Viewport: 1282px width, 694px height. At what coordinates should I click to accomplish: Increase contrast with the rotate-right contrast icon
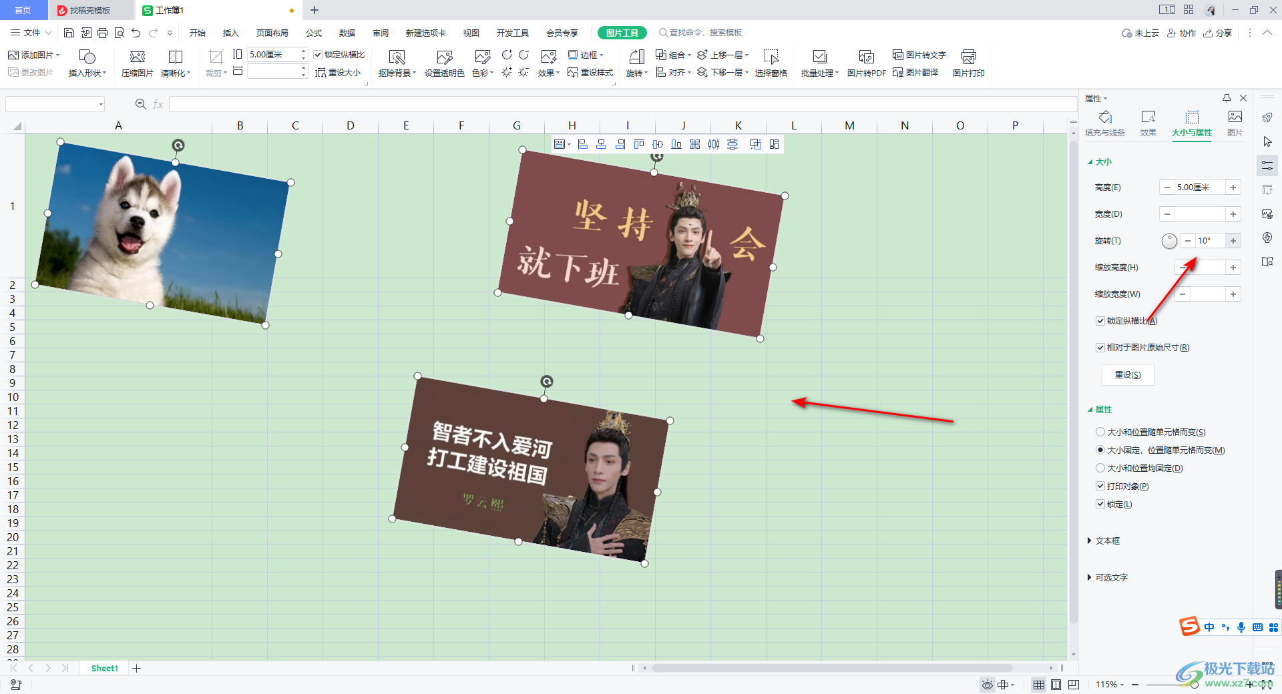coord(507,55)
